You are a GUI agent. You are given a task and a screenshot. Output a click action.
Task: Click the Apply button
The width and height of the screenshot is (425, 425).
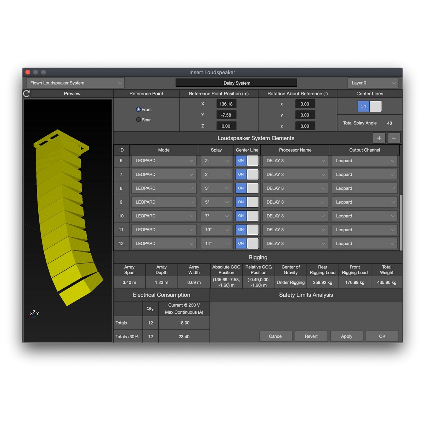pyautogui.click(x=346, y=336)
